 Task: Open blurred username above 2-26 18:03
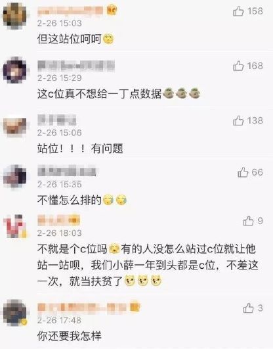[x=58, y=220]
